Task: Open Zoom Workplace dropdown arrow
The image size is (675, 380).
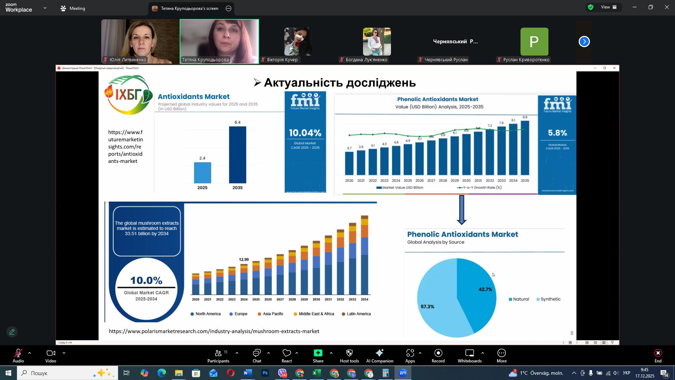Action: (45, 8)
